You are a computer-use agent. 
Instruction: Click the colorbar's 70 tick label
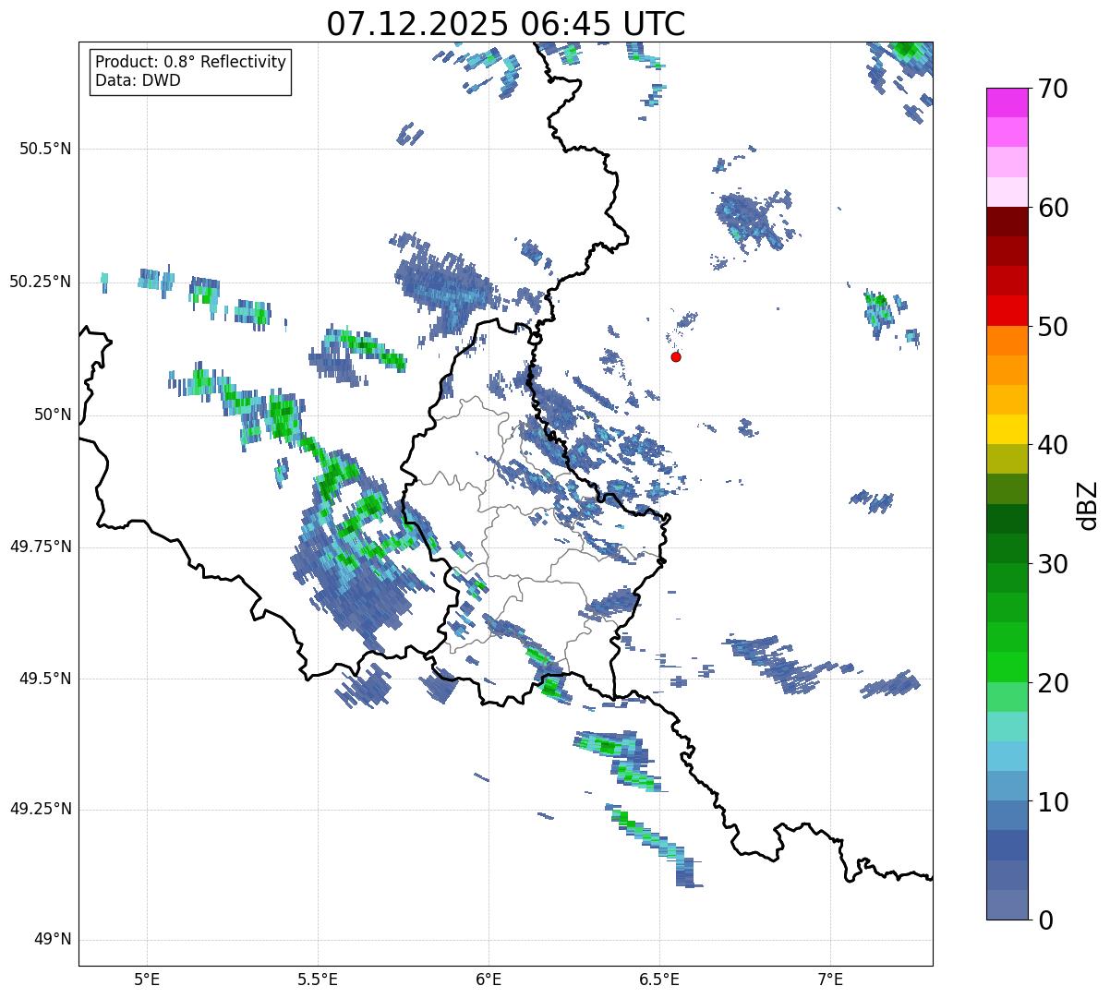click(x=1053, y=89)
